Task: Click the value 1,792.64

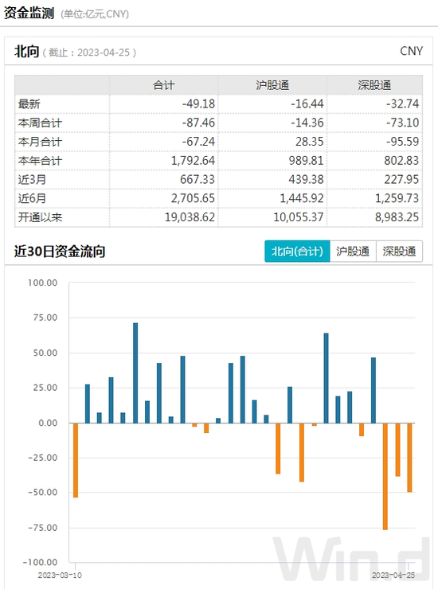Action: tap(193, 161)
